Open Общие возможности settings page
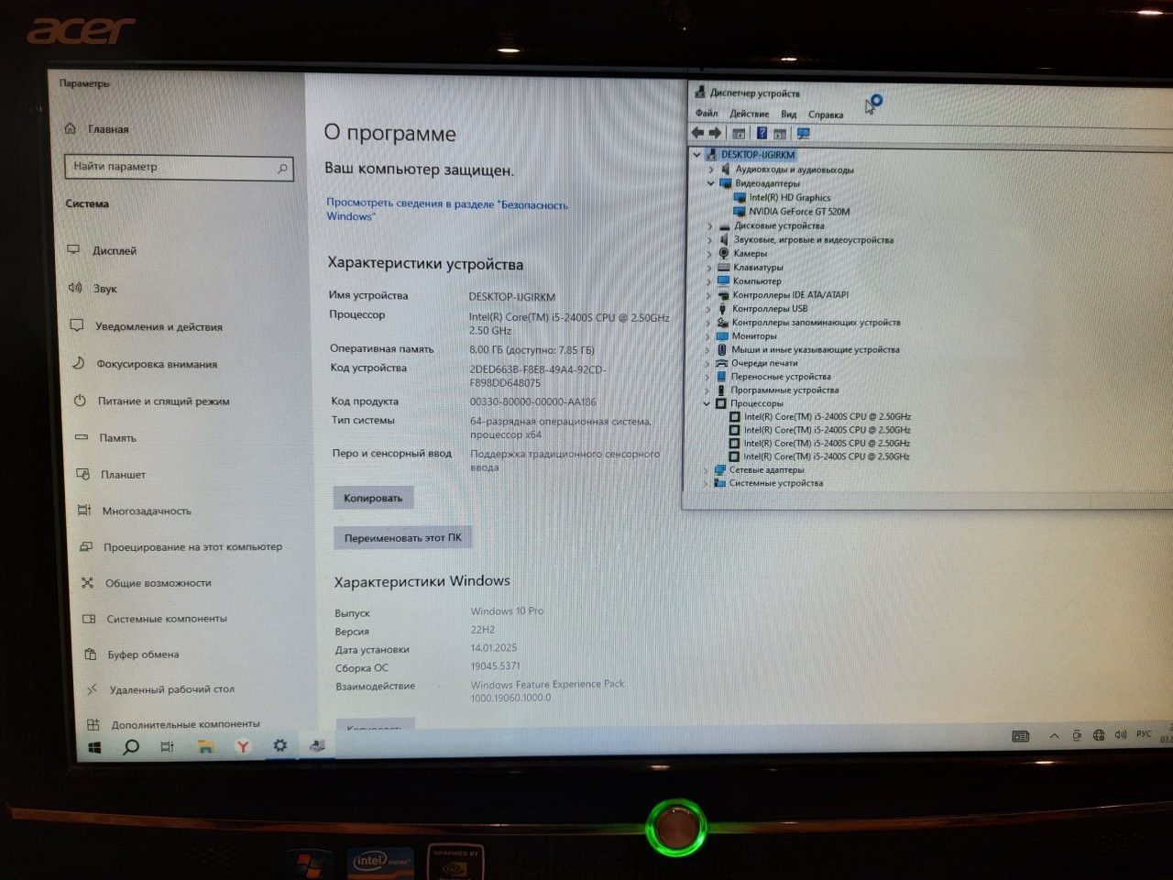Screen dimensions: 1173x880 tap(158, 582)
